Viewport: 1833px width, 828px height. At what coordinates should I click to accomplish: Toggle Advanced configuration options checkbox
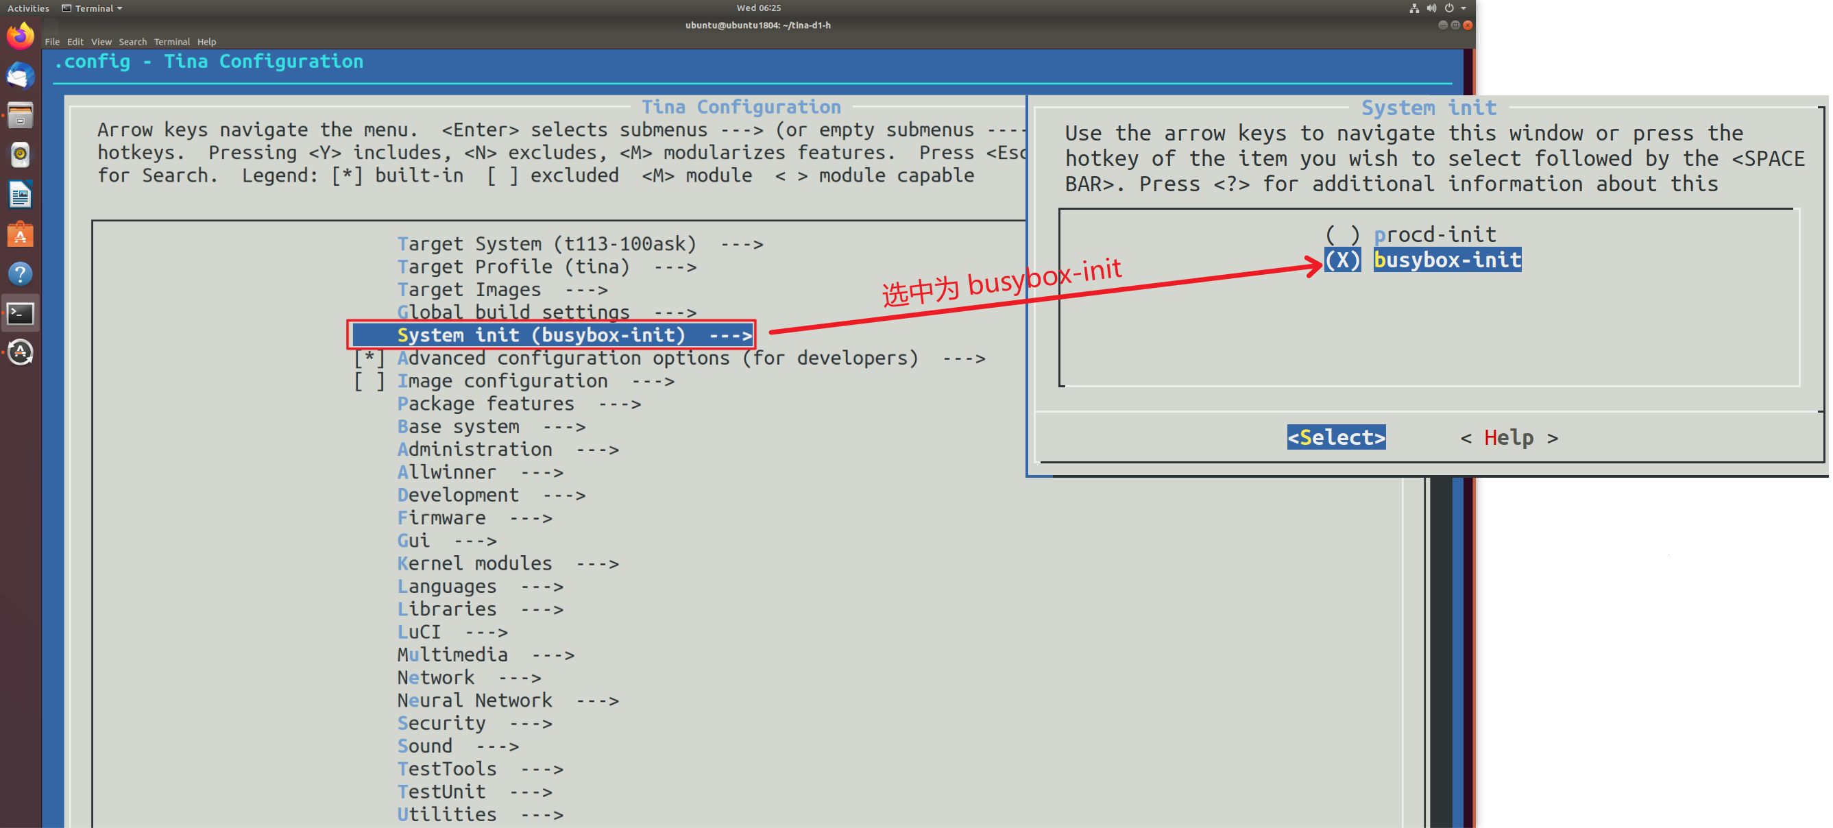(369, 358)
